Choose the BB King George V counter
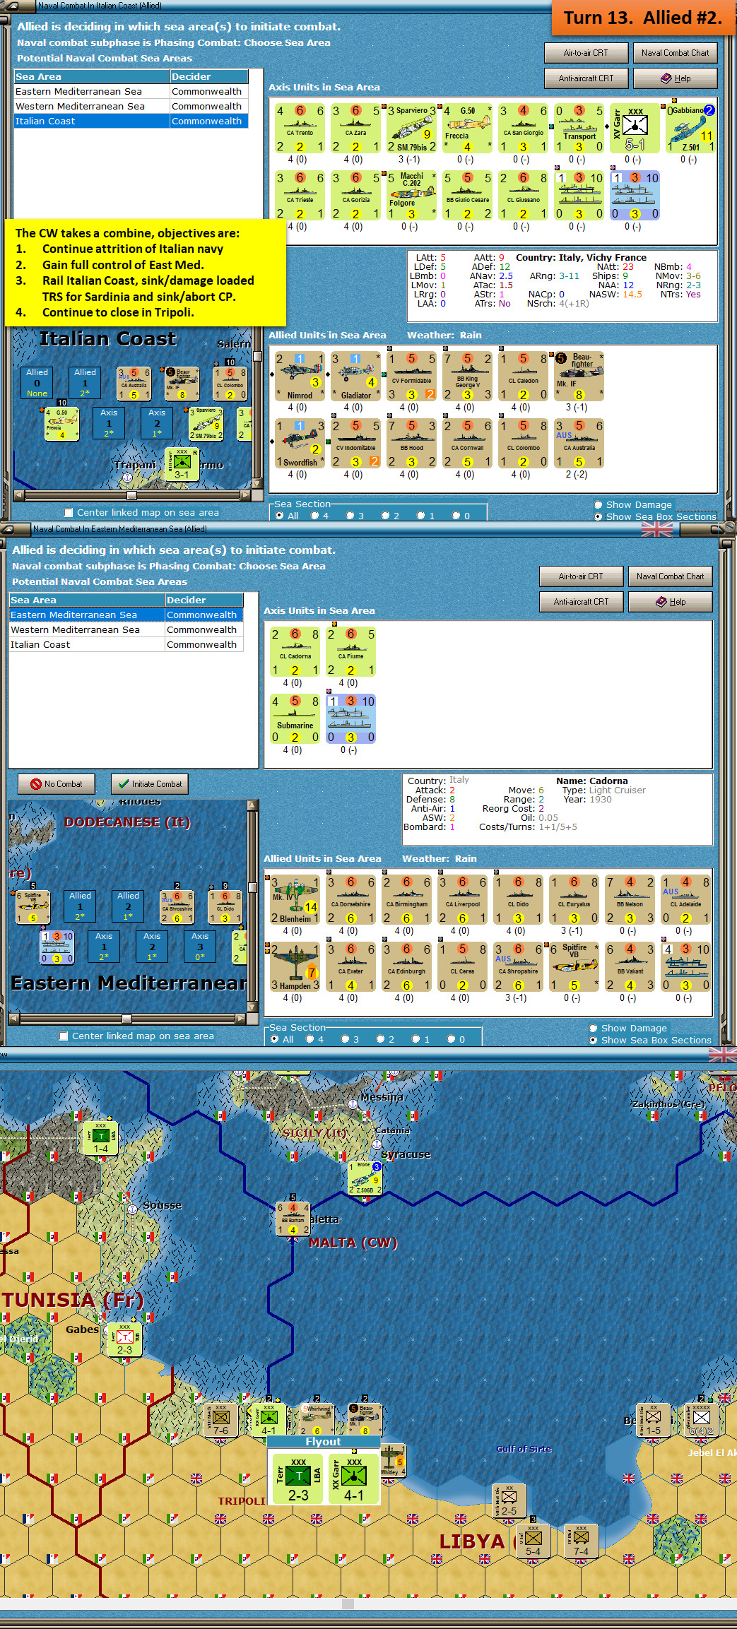This screenshot has height=1629, width=737. pyautogui.click(x=467, y=377)
